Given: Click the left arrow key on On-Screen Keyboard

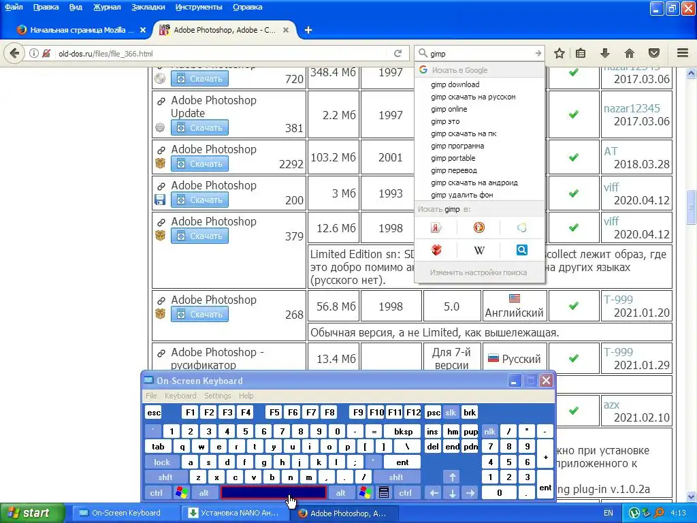Looking at the screenshot, I should [x=434, y=493].
